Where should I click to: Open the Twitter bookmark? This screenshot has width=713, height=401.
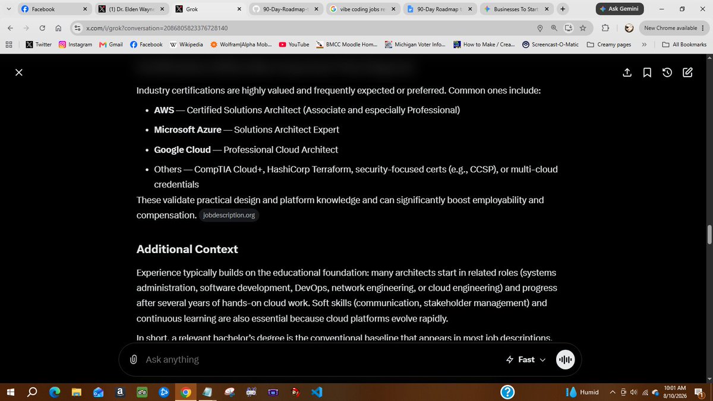(x=39, y=45)
